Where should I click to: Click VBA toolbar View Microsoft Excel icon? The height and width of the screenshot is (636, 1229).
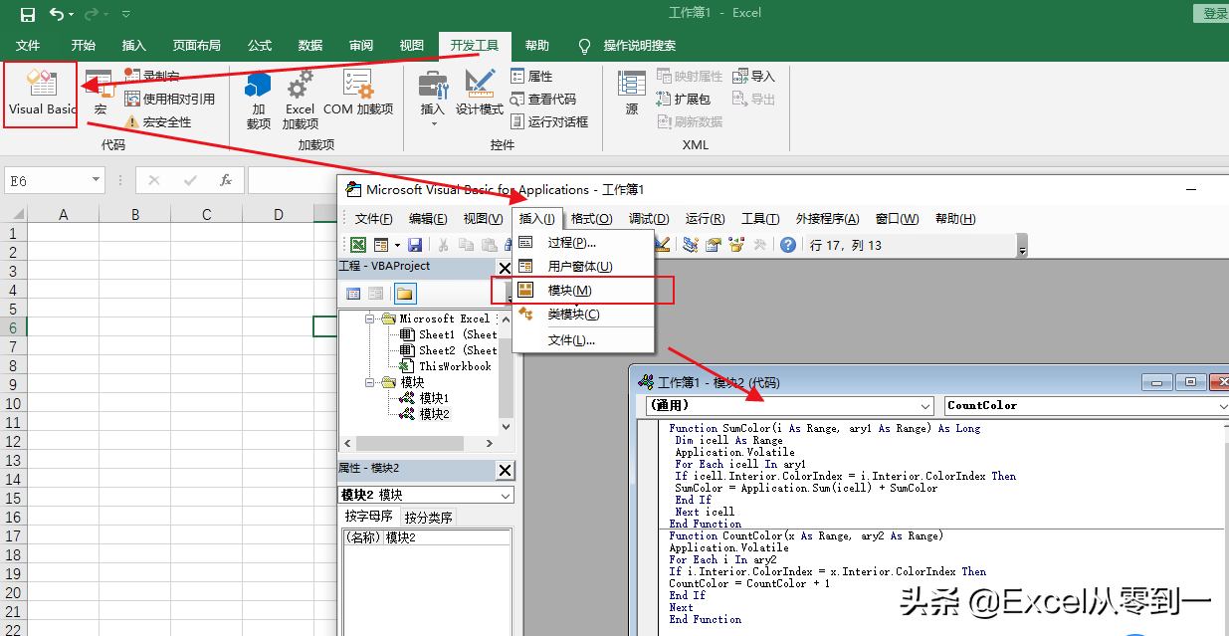[358, 245]
